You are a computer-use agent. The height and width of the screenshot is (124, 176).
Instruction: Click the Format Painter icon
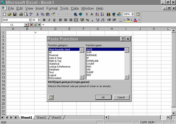pos(53,14)
